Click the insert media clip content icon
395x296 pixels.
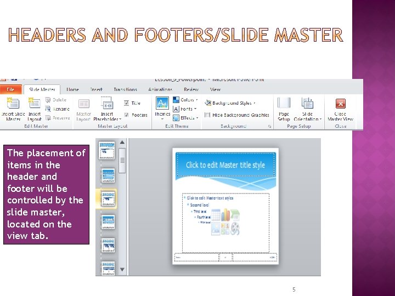pyautogui.click(x=235, y=229)
